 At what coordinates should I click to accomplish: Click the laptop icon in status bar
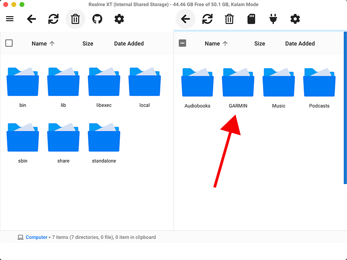(x=20, y=237)
